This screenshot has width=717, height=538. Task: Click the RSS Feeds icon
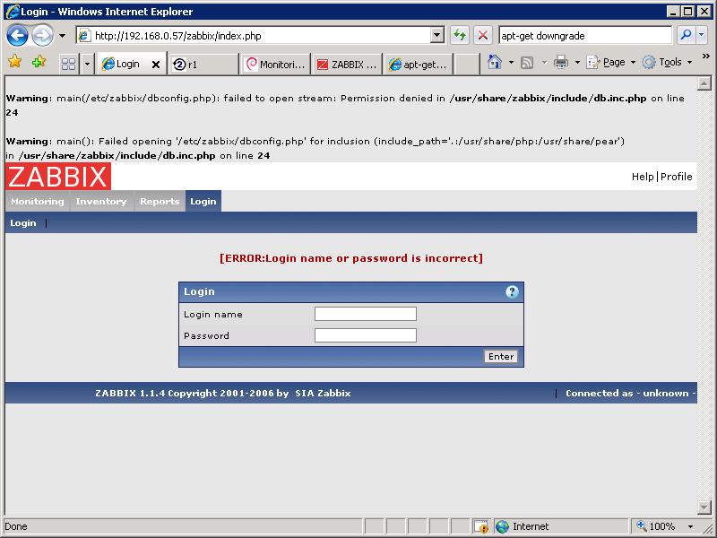(527, 62)
